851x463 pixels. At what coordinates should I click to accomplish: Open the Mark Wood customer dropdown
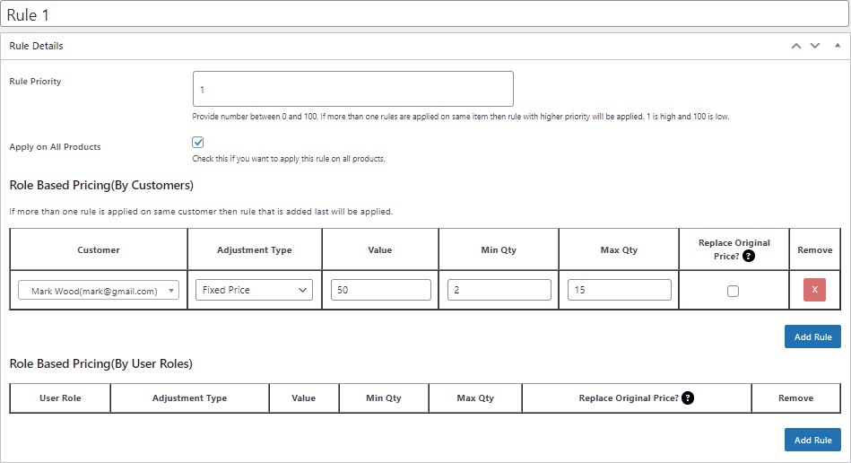coord(99,291)
